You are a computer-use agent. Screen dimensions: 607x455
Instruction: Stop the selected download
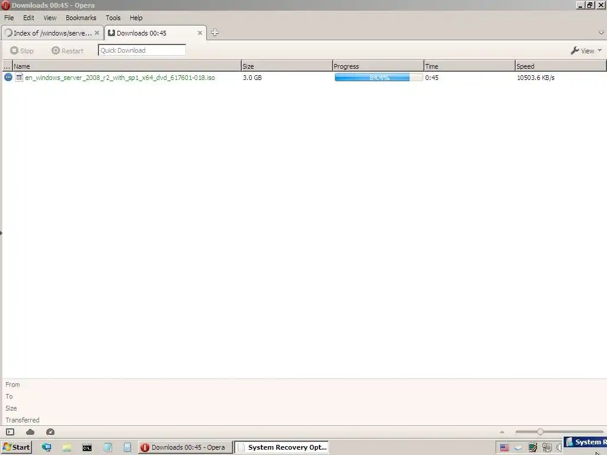(22, 51)
